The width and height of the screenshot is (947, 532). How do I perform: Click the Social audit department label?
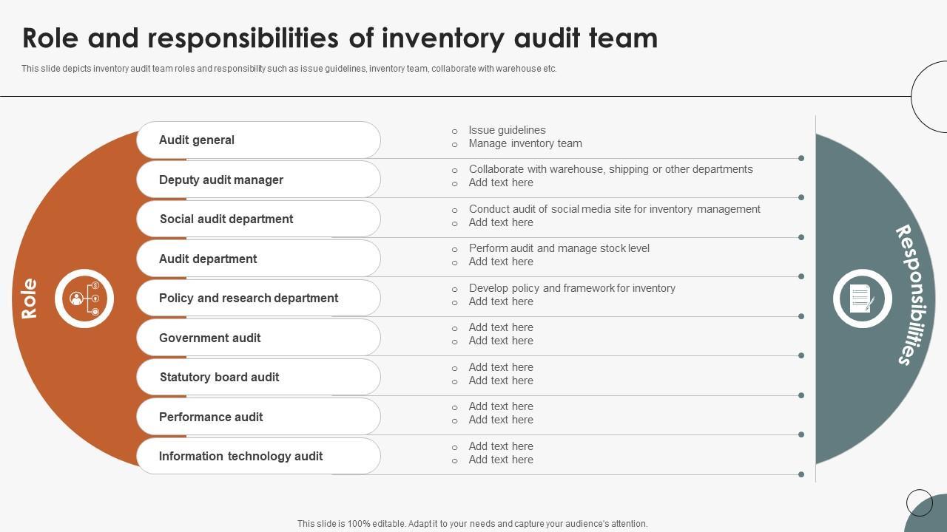pyautogui.click(x=226, y=219)
